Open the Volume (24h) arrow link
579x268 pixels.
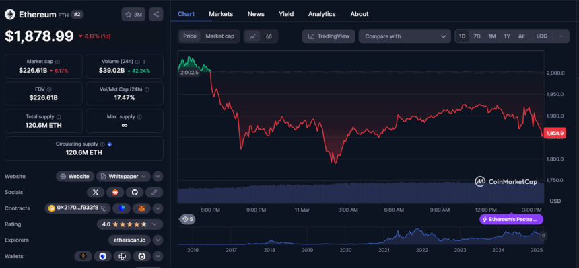pos(144,62)
